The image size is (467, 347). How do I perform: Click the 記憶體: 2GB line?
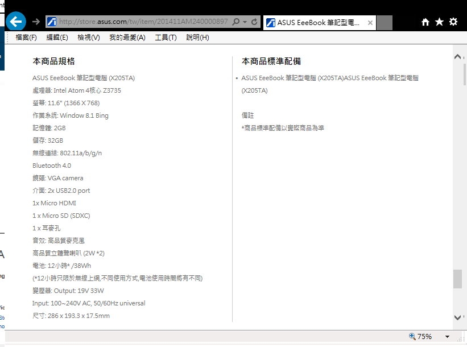click(x=49, y=128)
